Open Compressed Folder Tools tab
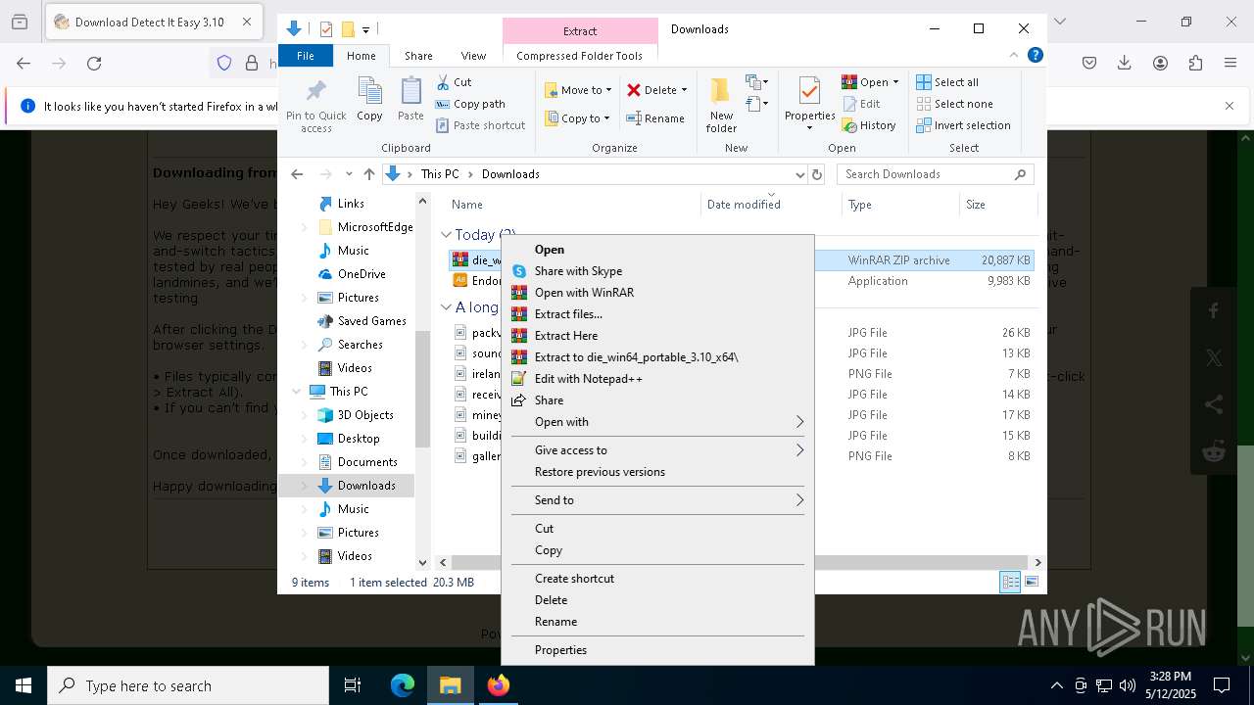This screenshot has height=705, width=1254. click(580, 56)
